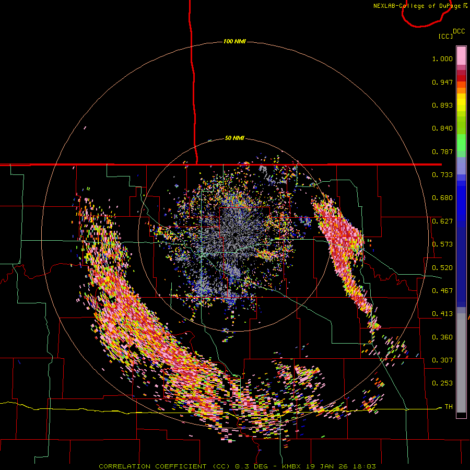Click the radar site center of the sweep
The width and height of the screenshot is (470, 470).
point(234,235)
